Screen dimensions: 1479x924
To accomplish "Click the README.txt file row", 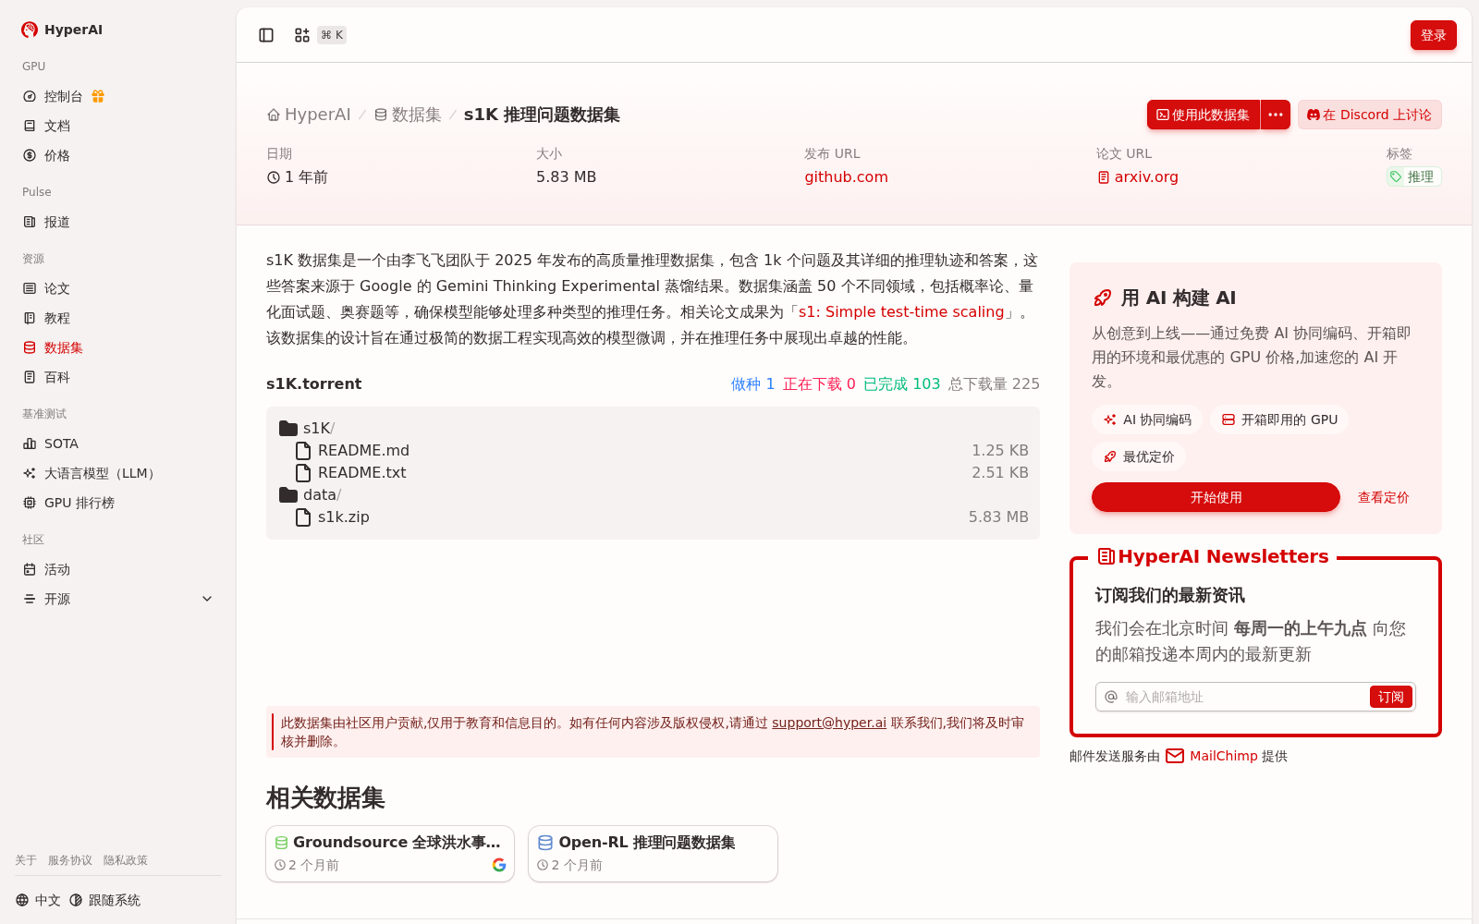I will point(653,472).
